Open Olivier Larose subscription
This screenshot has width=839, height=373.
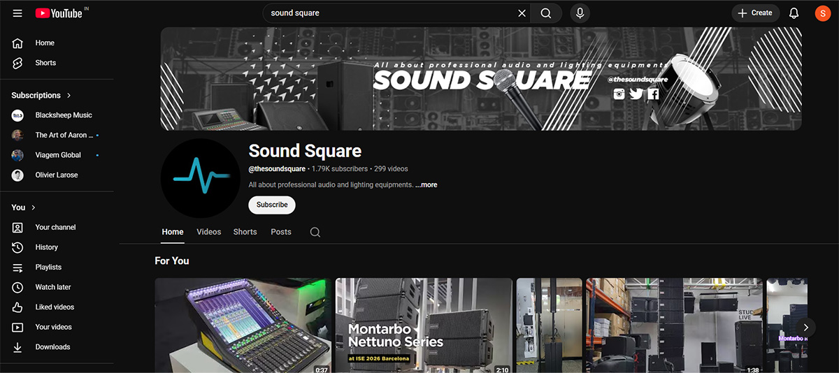pyautogui.click(x=57, y=175)
